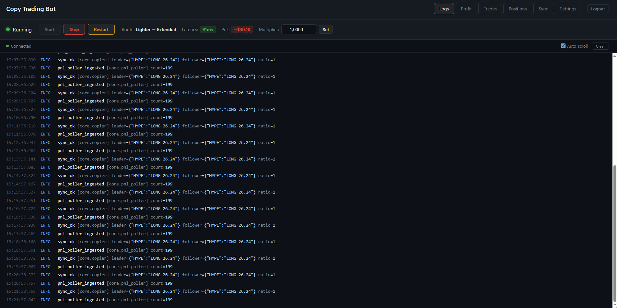The height and width of the screenshot is (308, 617).
Task: Click the log scrollbar thumb
Action: 614,233
